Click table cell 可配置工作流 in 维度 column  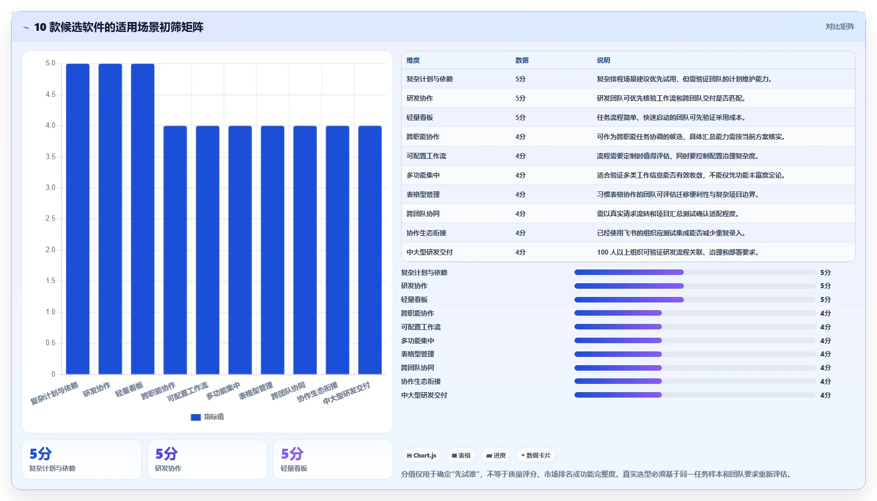tap(426, 156)
